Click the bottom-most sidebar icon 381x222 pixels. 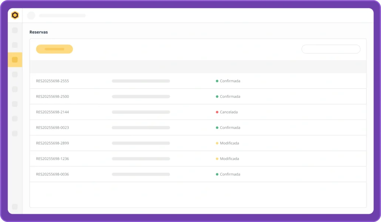pos(15,206)
